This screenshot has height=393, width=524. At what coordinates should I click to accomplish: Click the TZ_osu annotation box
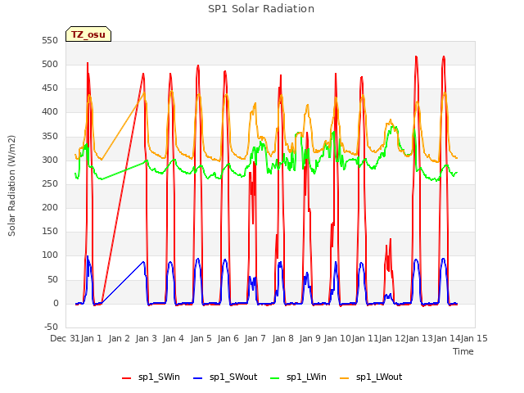tap(88, 34)
